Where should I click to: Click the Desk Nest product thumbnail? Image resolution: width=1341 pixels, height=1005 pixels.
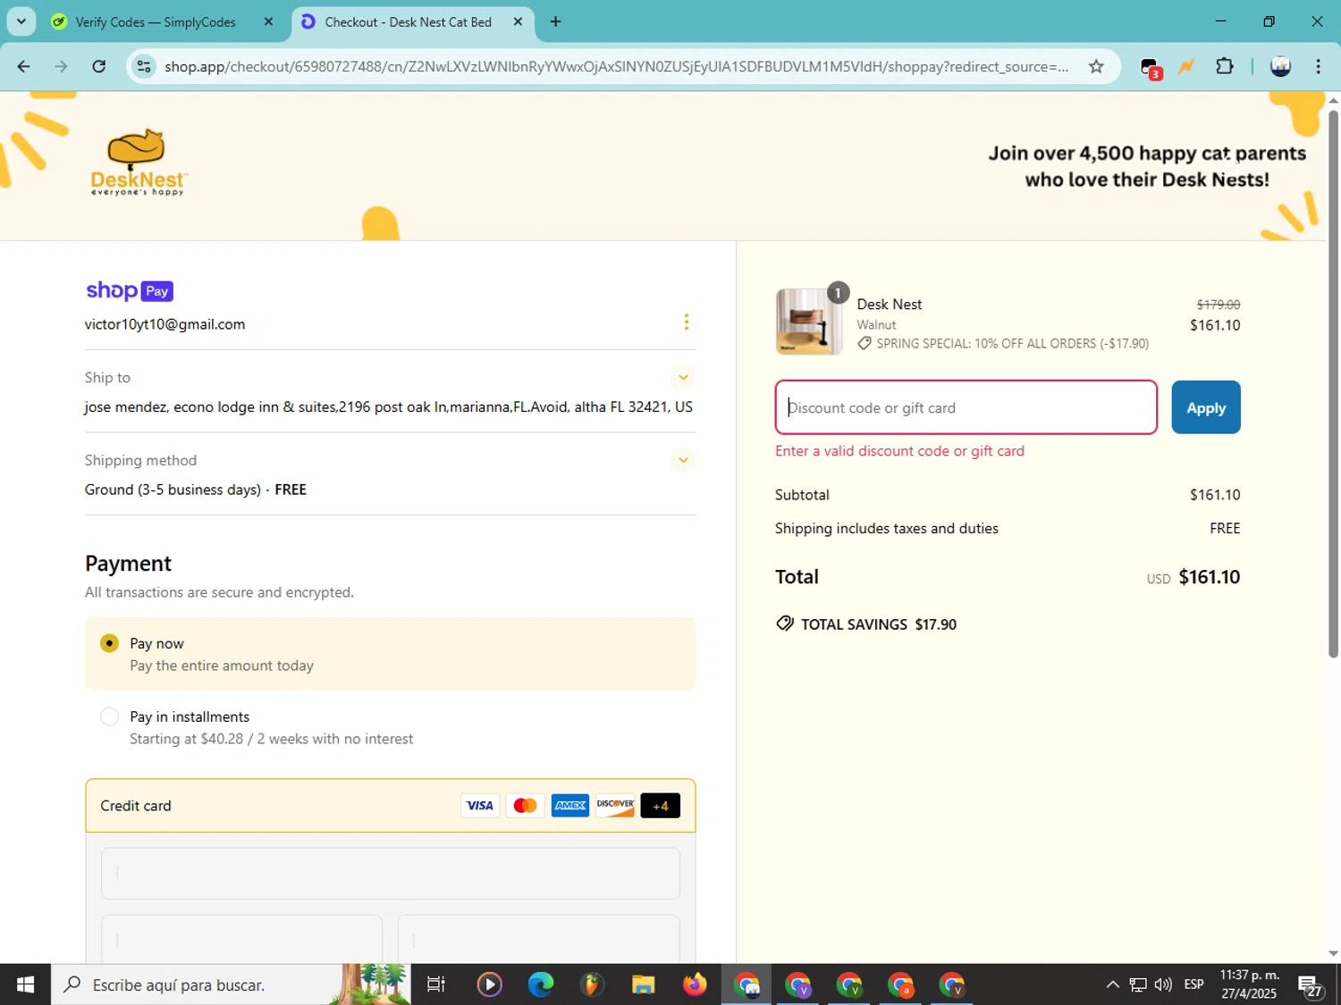point(809,322)
